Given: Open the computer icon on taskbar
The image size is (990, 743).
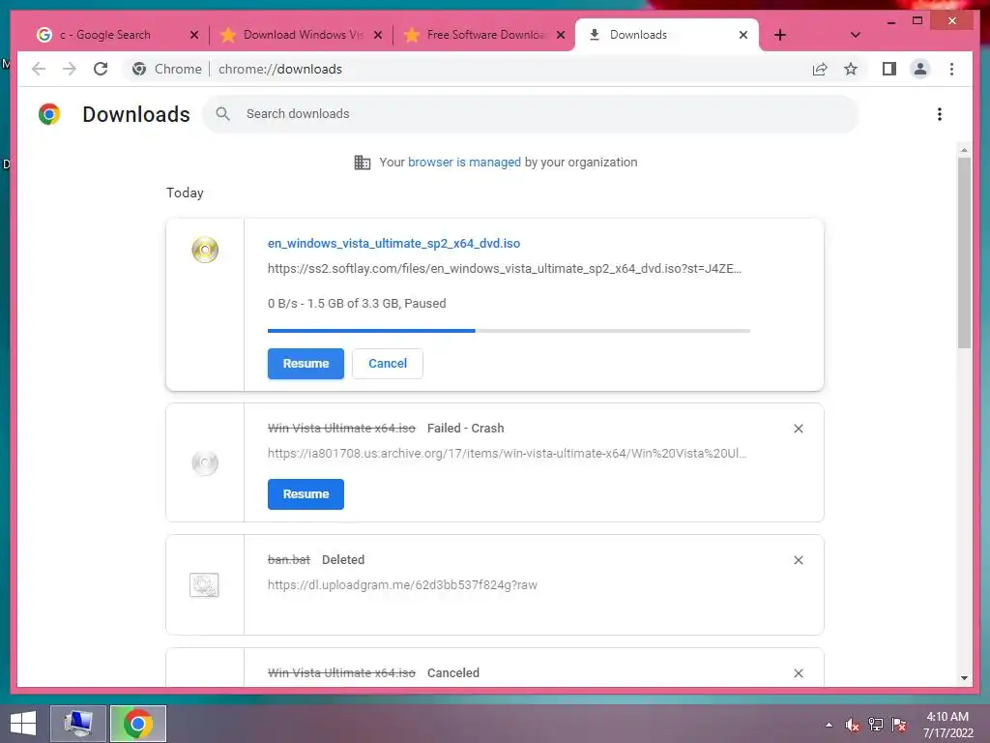Looking at the screenshot, I should tap(78, 724).
